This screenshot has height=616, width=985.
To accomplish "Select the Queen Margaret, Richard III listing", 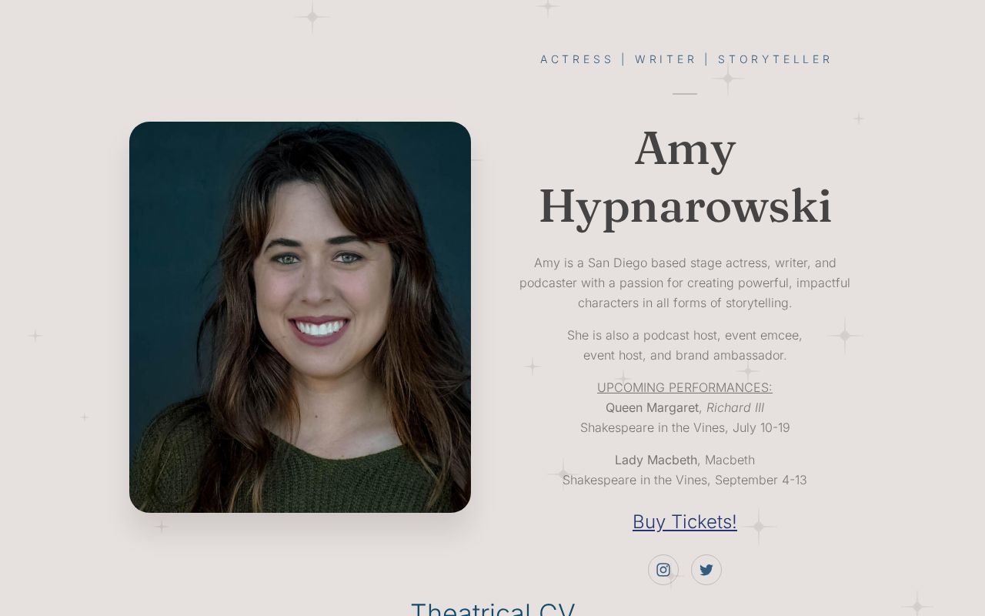I will click(x=684, y=407).
